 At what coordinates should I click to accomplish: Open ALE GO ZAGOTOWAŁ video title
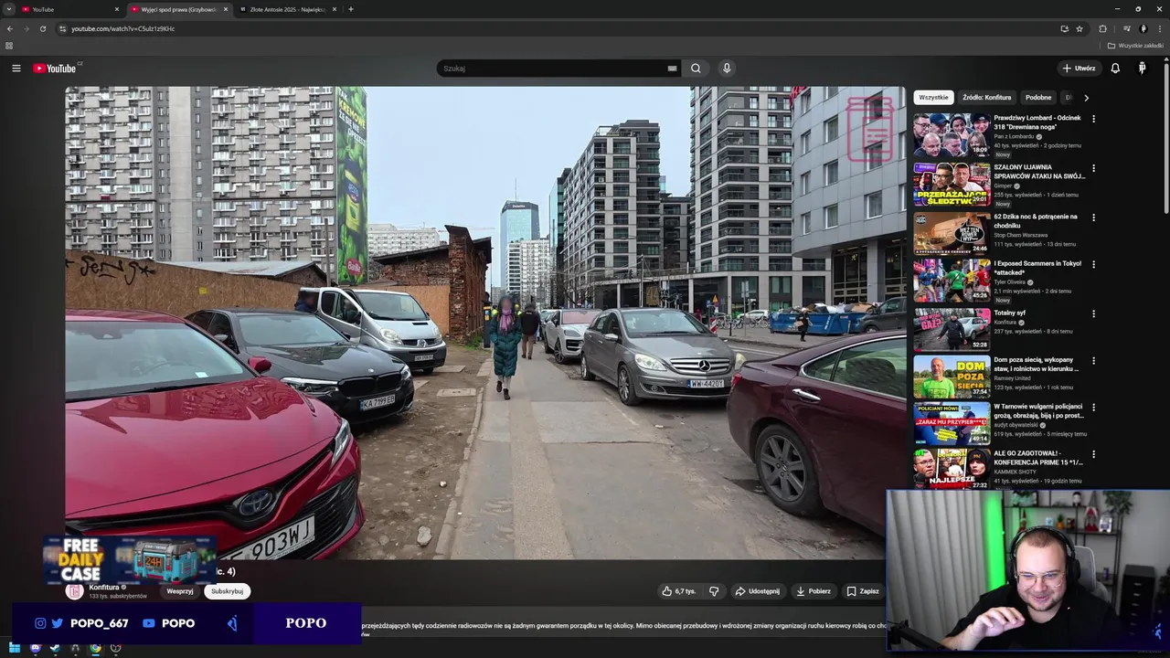[x=1038, y=457]
